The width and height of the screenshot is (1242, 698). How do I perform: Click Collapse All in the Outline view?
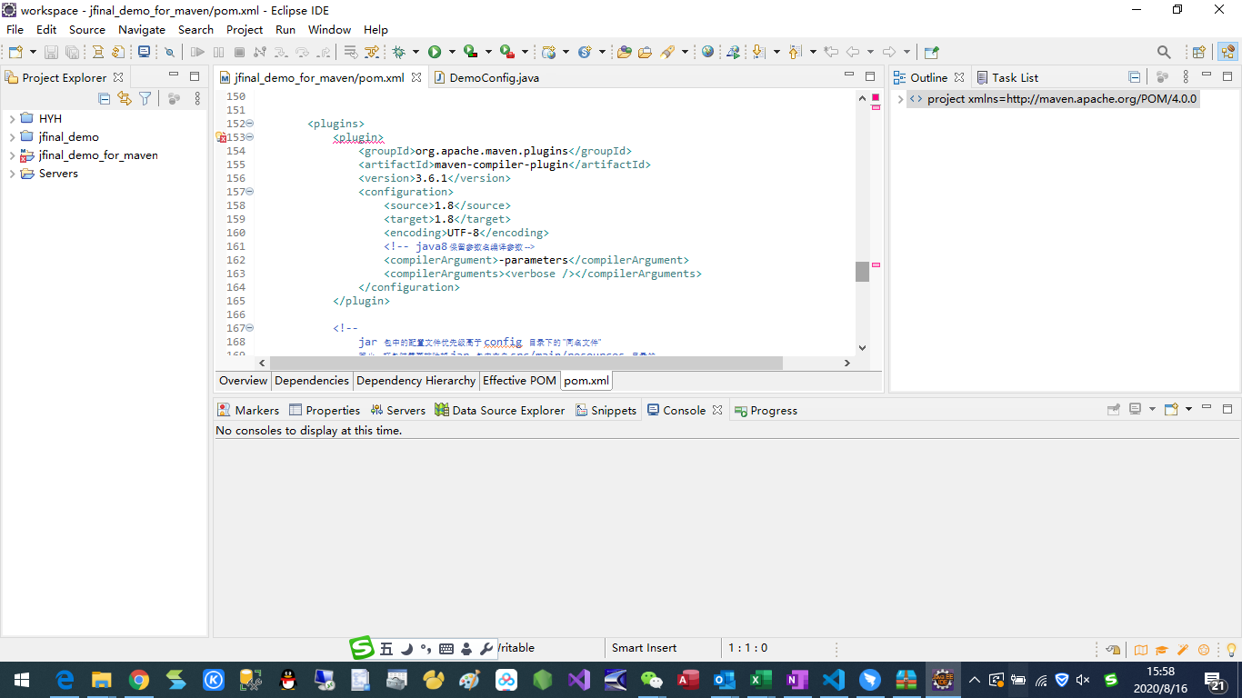pyautogui.click(x=1134, y=77)
